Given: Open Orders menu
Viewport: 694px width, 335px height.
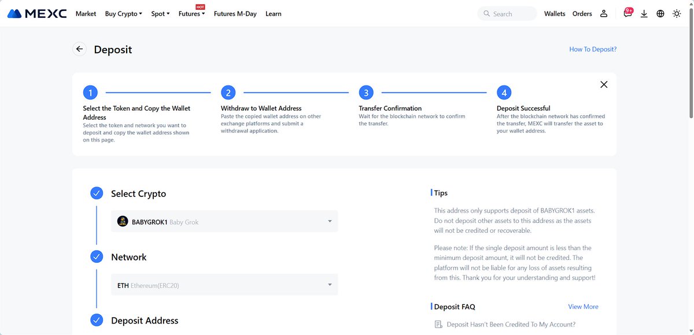Looking at the screenshot, I should click(582, 14).
